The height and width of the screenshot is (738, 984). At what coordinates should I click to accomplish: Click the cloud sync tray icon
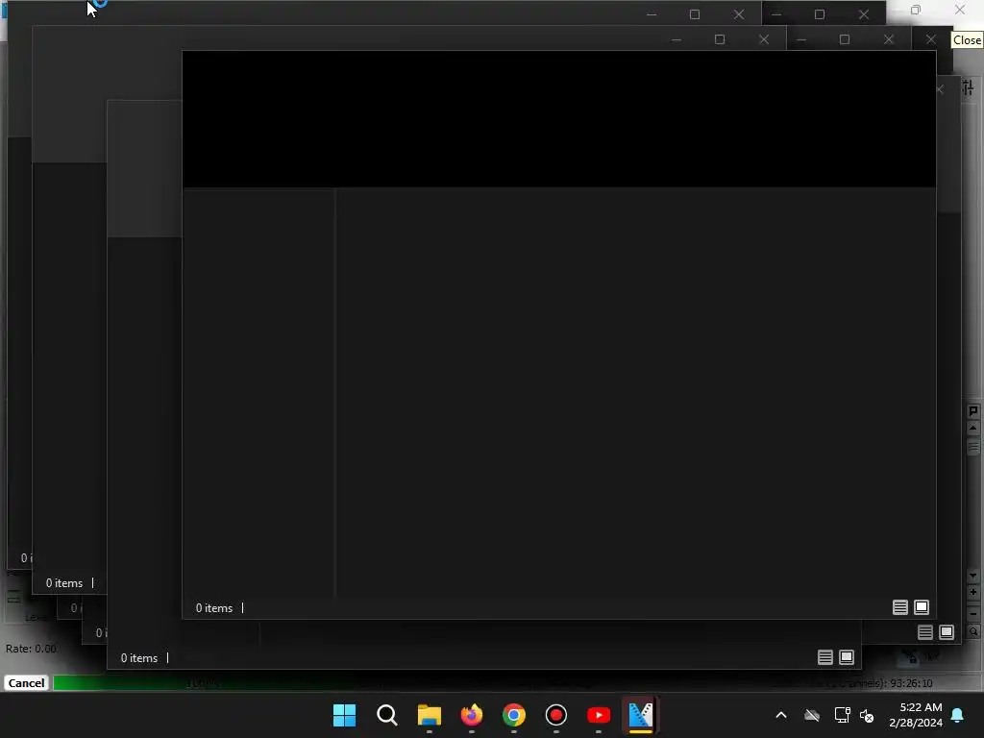[x=812, y=715]
